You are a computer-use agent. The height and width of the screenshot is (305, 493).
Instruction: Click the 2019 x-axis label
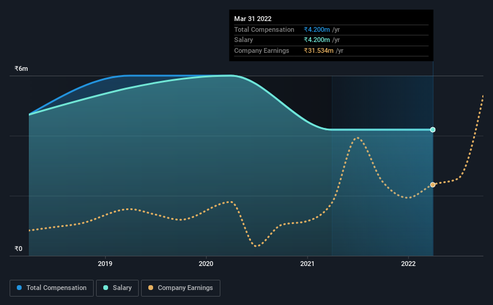point(105,264)
